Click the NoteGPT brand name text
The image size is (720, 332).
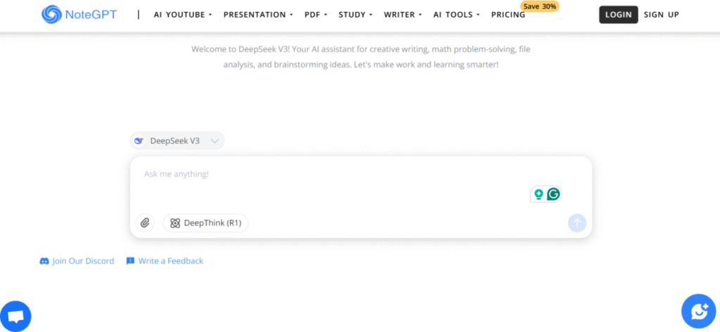(91, 15)
